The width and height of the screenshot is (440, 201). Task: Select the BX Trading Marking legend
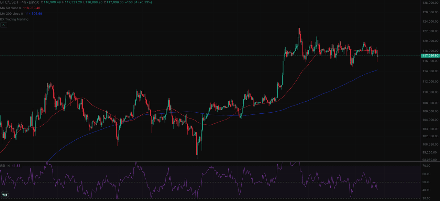pyautogui.click(x=14, y=20)
